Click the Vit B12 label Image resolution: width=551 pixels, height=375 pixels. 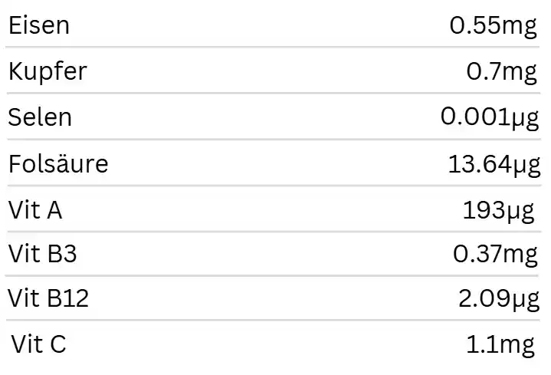click(x=48, y=299)
